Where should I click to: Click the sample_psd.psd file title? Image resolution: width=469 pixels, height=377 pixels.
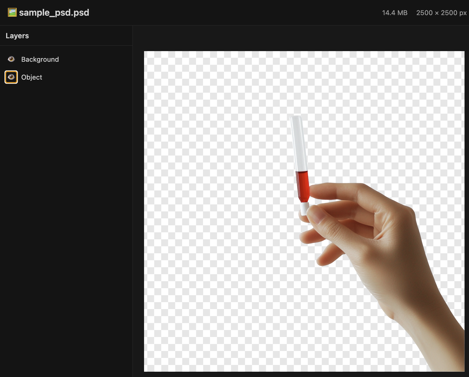54,13
